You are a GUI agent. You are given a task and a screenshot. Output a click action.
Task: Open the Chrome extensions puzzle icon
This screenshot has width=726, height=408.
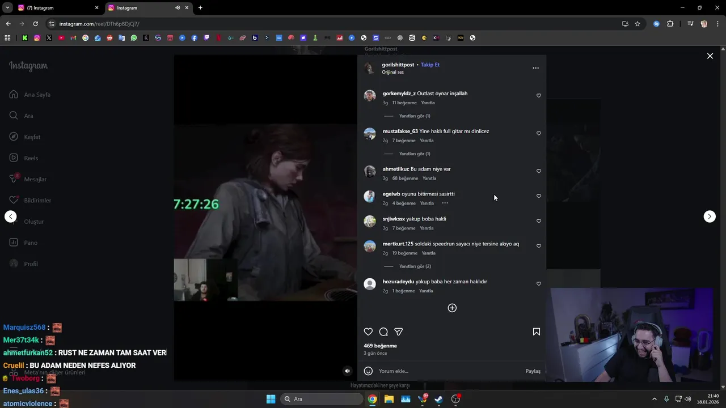click(x=670, y=24)
